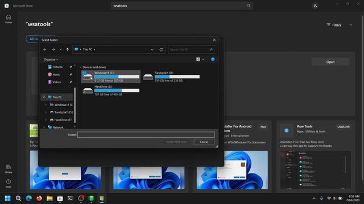Expand the Network tree node
The image size is (364, 204).
tap(44, 127)
